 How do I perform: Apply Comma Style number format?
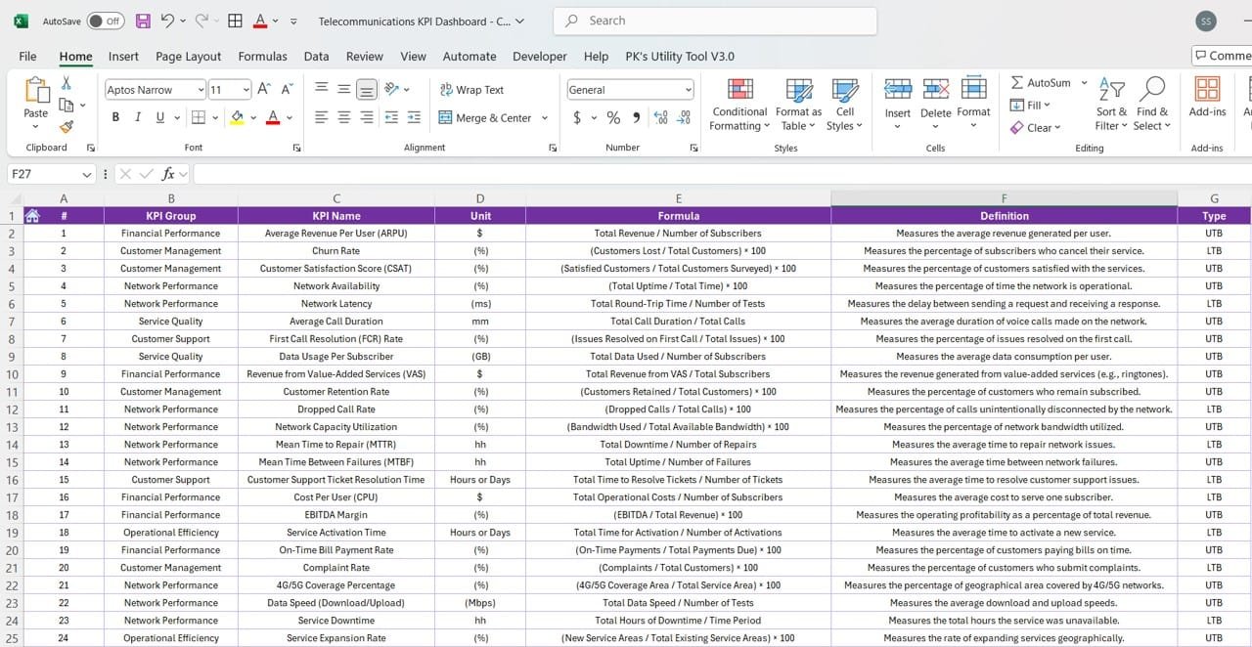637,117
